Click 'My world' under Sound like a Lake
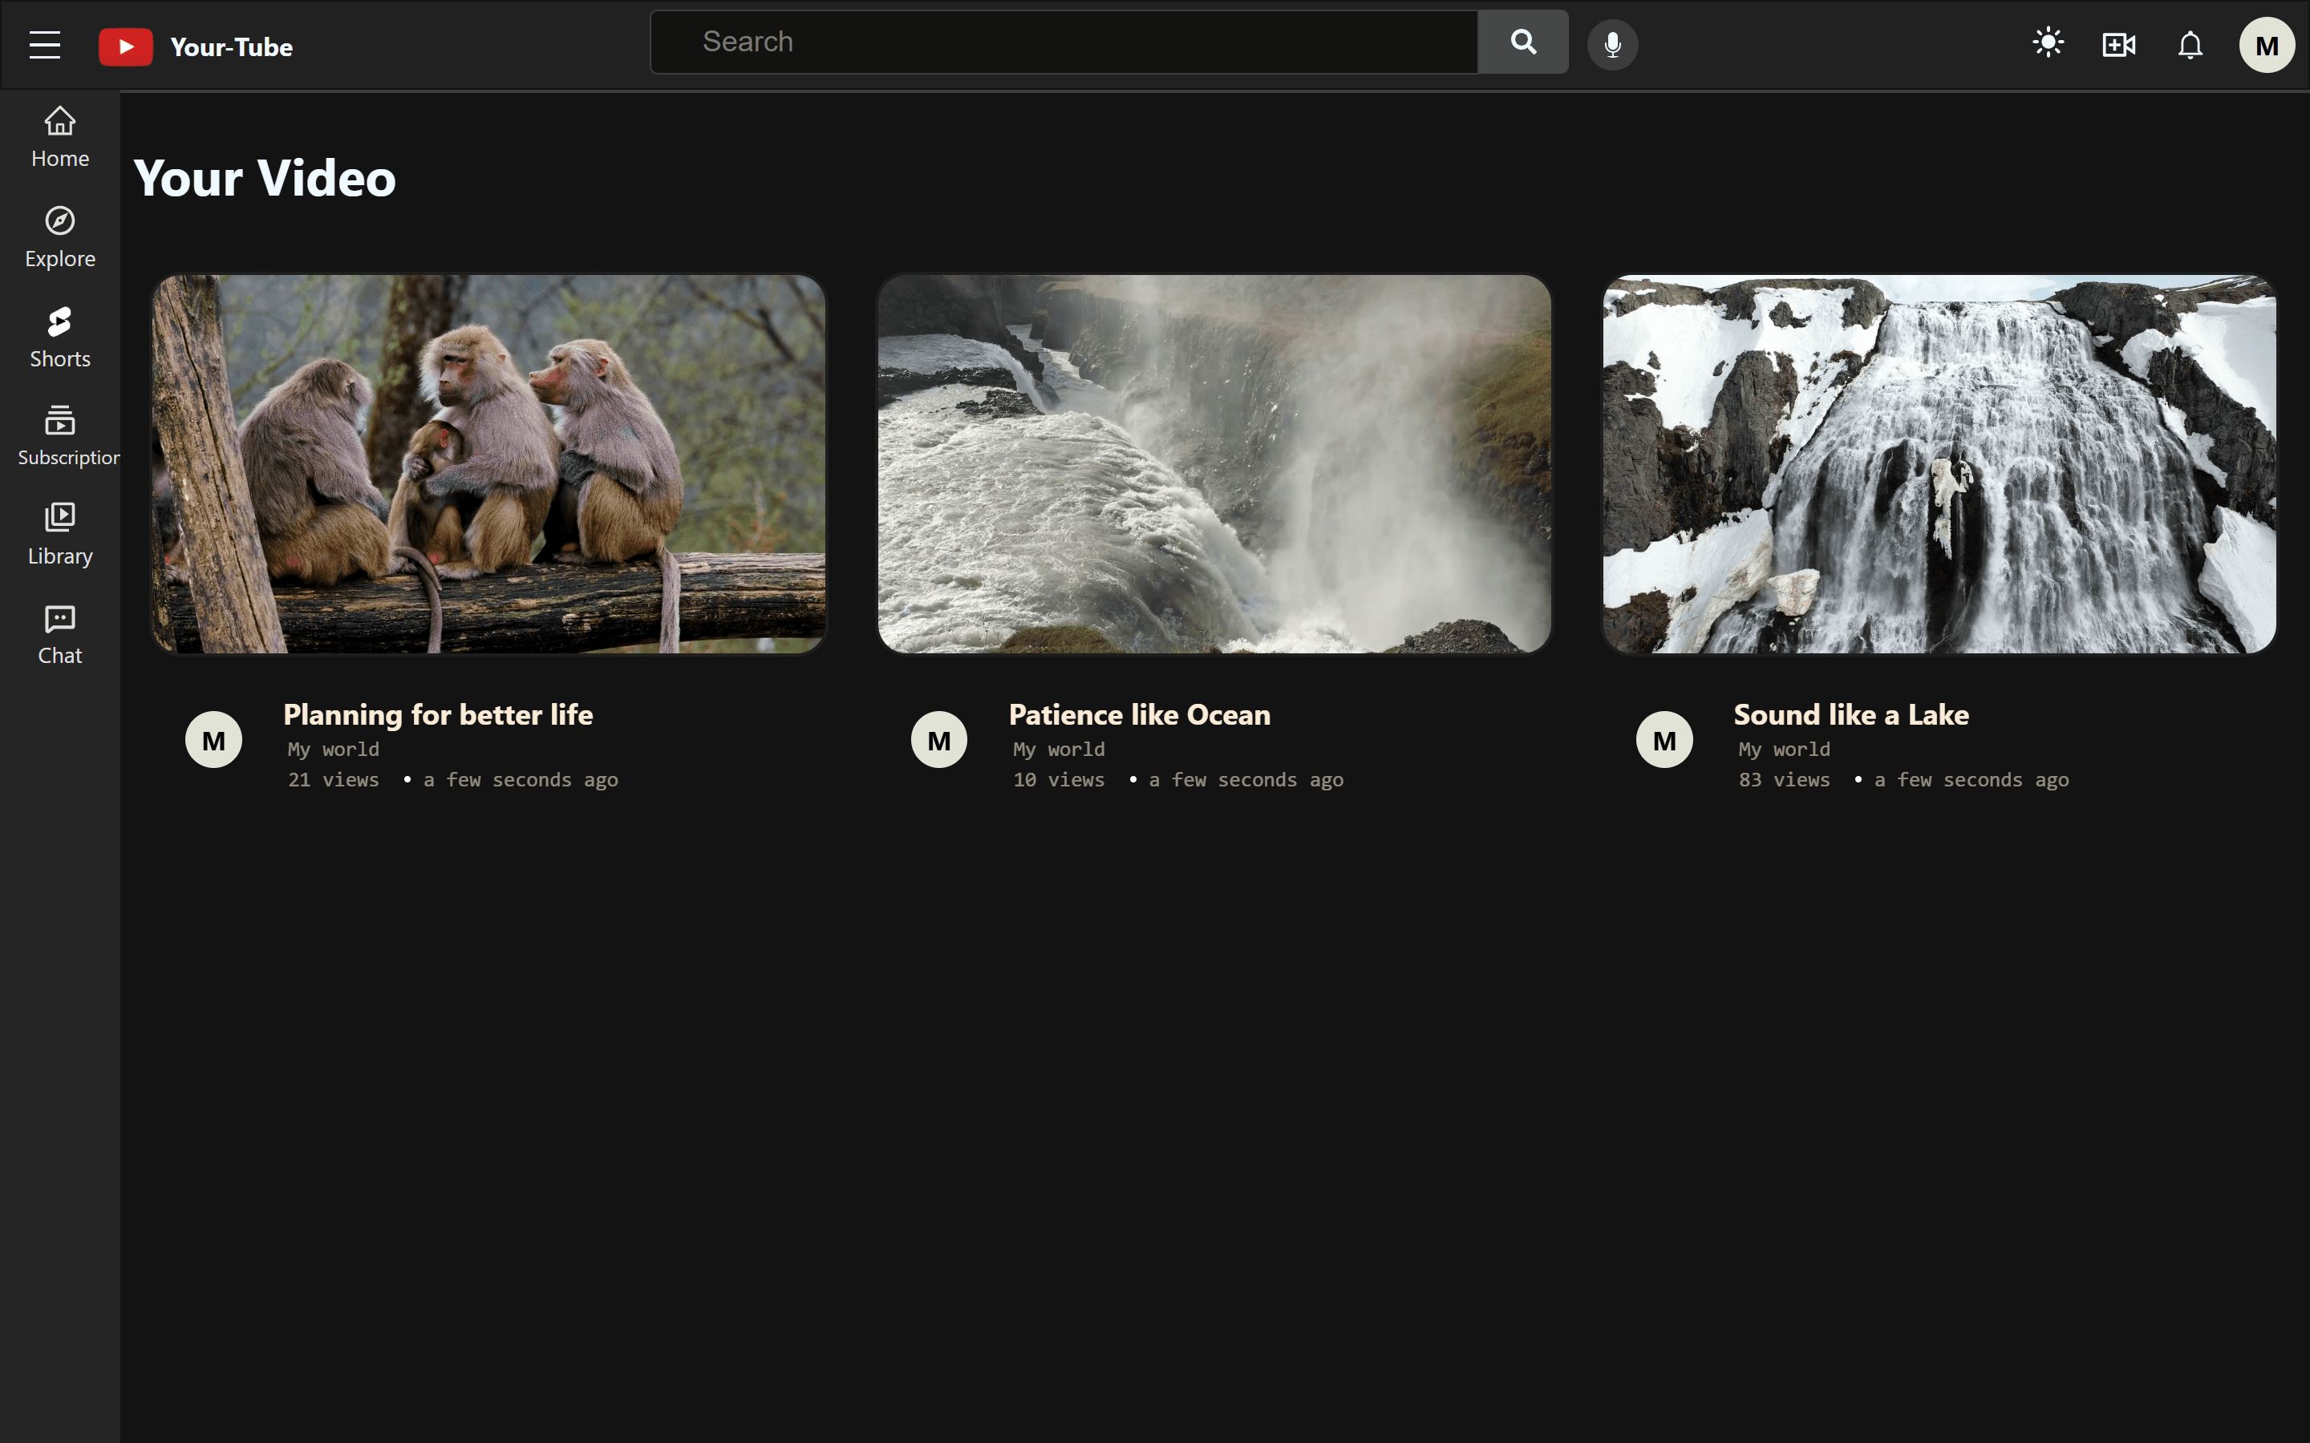Screen dimensions: 2310x1443 click(1785, 750)
